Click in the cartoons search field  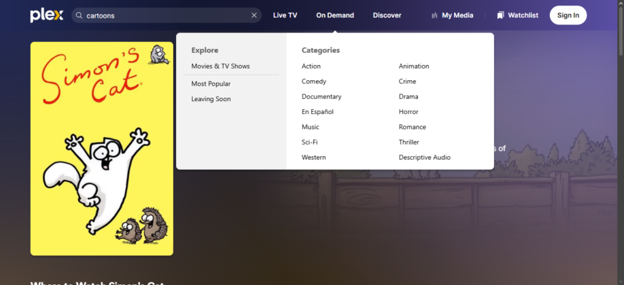coord(167,16)
